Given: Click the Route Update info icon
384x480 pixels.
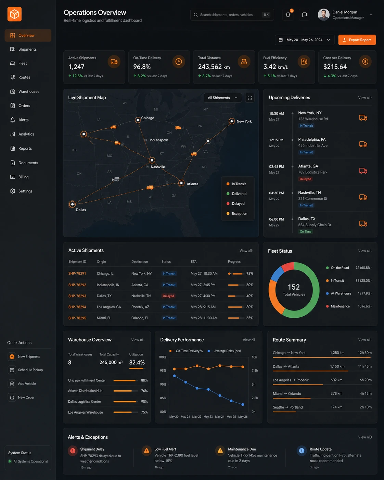Looking at the screenshot, I should pos(302,451).
